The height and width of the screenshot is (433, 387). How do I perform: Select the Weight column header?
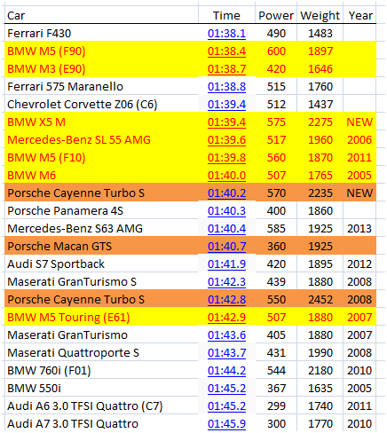coord(320,15)
